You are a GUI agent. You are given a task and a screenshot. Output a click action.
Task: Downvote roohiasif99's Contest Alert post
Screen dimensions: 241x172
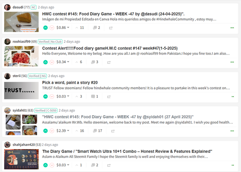tap(52, 62)
